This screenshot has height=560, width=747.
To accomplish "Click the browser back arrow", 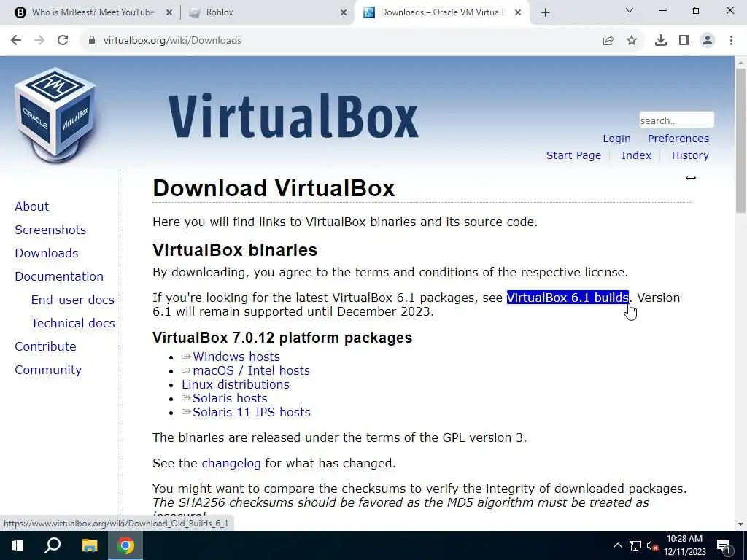I will (16, 41).
